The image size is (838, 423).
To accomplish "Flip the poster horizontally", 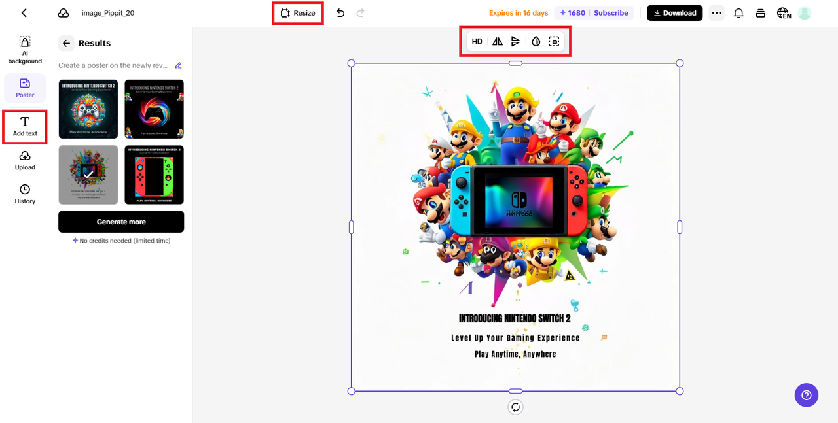I will click(497, 41).
